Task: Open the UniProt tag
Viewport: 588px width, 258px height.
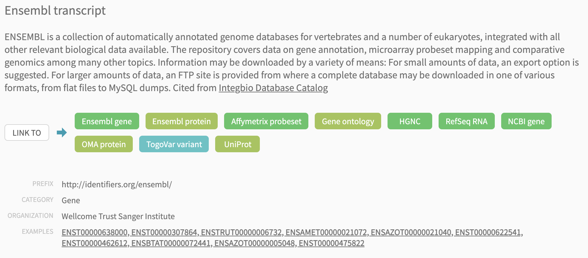Action: (237, 144)
